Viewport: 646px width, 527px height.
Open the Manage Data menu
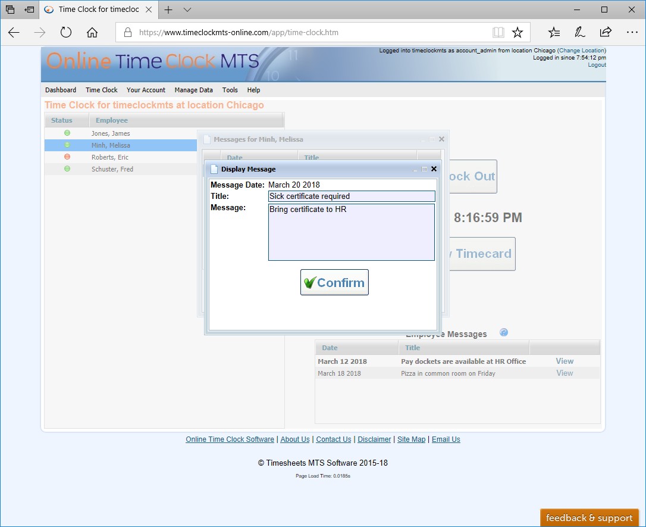point(193,90)
